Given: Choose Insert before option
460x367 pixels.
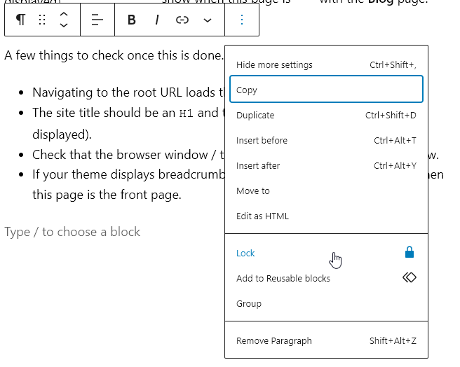Looking at the screenshot, I should click(x=262, y=141).
